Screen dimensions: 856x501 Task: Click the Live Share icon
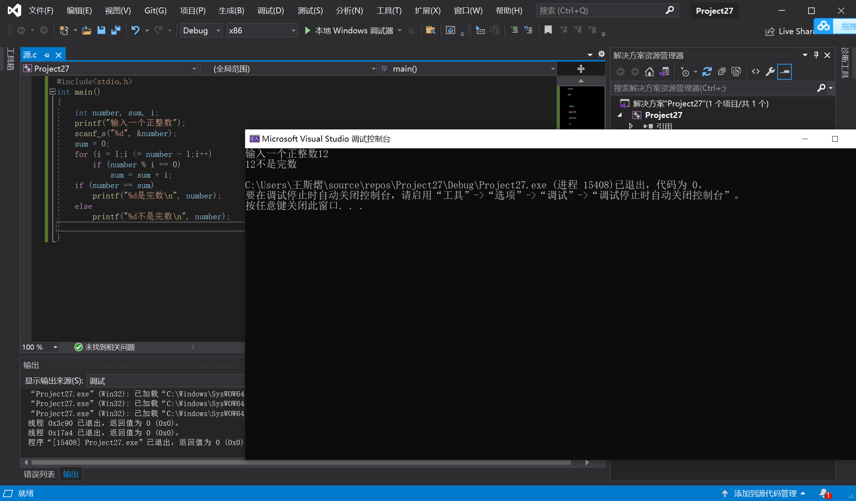point(770,32)
